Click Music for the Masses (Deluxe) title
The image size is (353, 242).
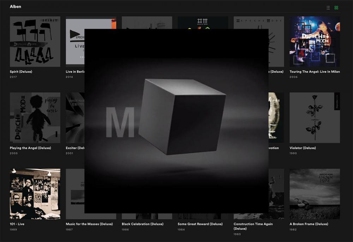[89, 224]
